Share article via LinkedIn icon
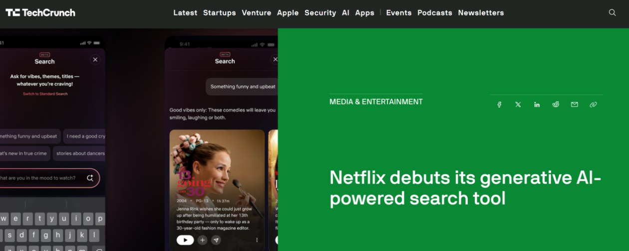The image size is (629, 251). tap(537, 105)
